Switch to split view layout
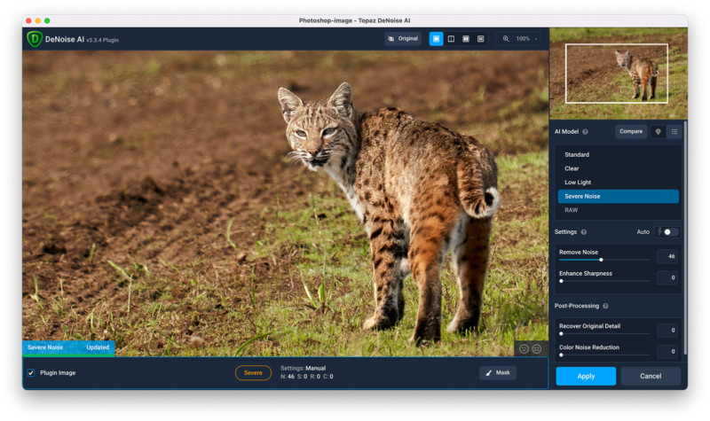Screen dimensions: 710x421 coord(451,39)
